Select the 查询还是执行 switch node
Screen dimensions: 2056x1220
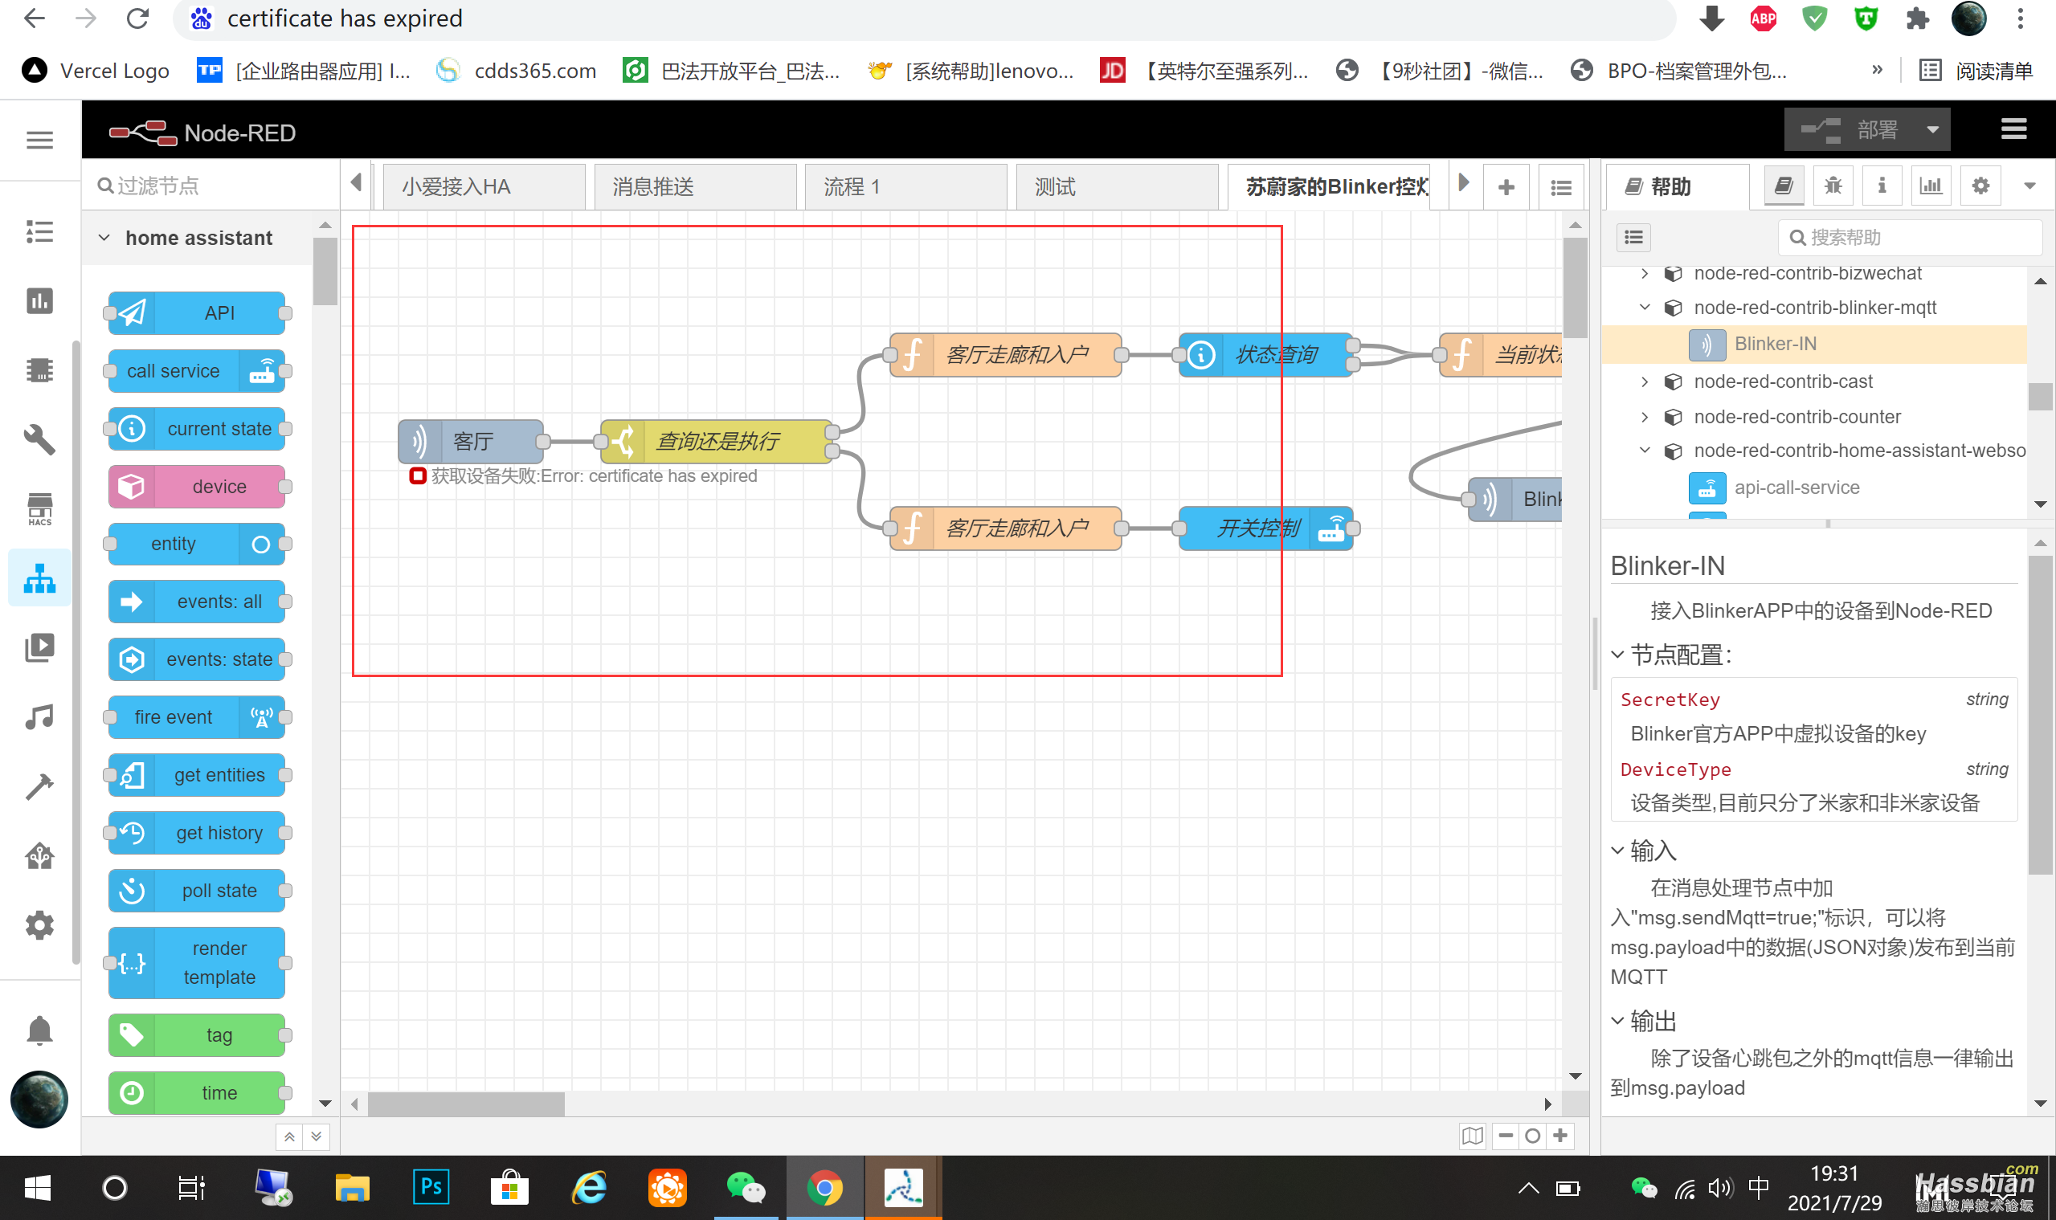pos(716,442)
